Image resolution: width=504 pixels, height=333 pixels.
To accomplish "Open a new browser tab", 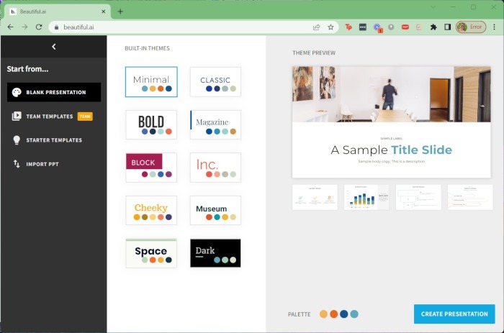I will [120, 12].
